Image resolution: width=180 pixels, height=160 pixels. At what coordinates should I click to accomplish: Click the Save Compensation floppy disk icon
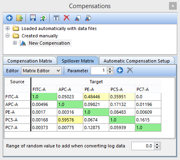(x=33, y=18)
